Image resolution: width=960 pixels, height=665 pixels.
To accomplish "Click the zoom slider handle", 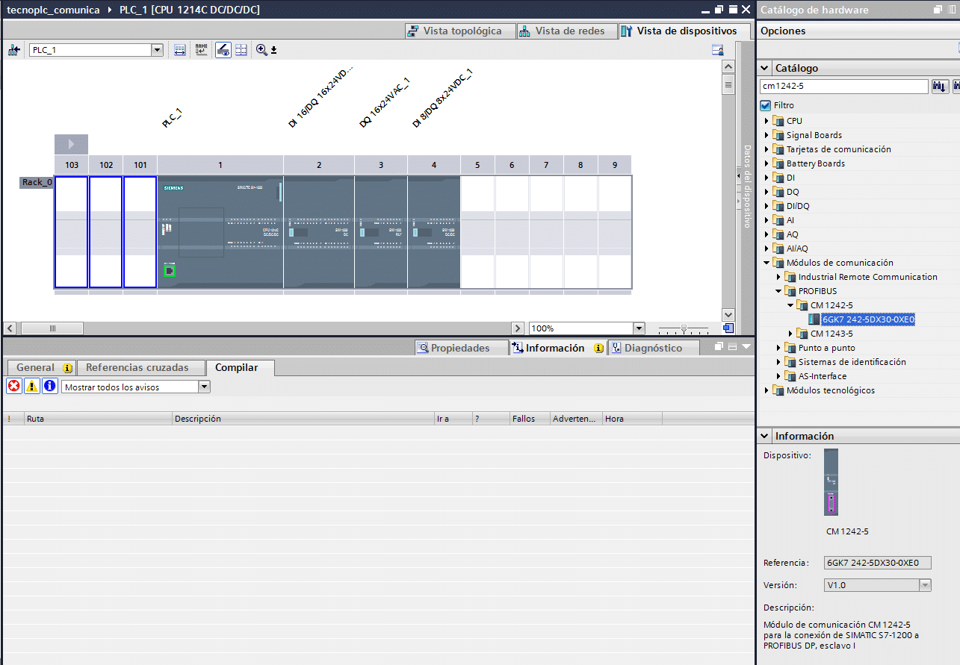I will tap(684, 328).
